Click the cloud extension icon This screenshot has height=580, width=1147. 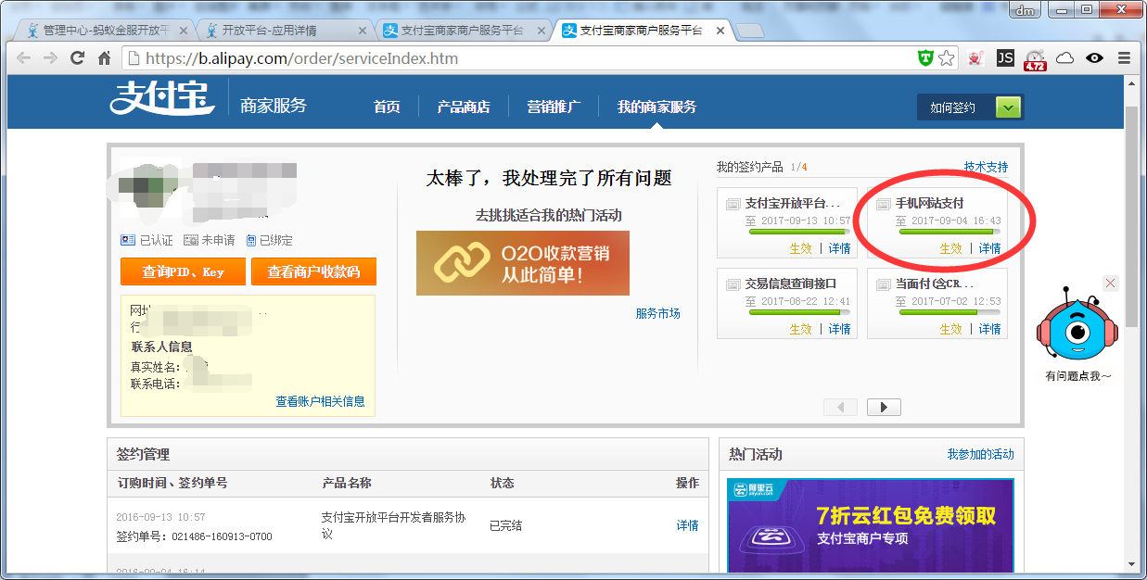tap(1065, 58)
